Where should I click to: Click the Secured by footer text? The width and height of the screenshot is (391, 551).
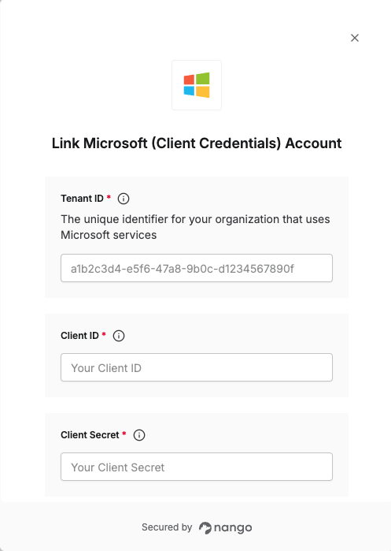[x=167, y=527]
